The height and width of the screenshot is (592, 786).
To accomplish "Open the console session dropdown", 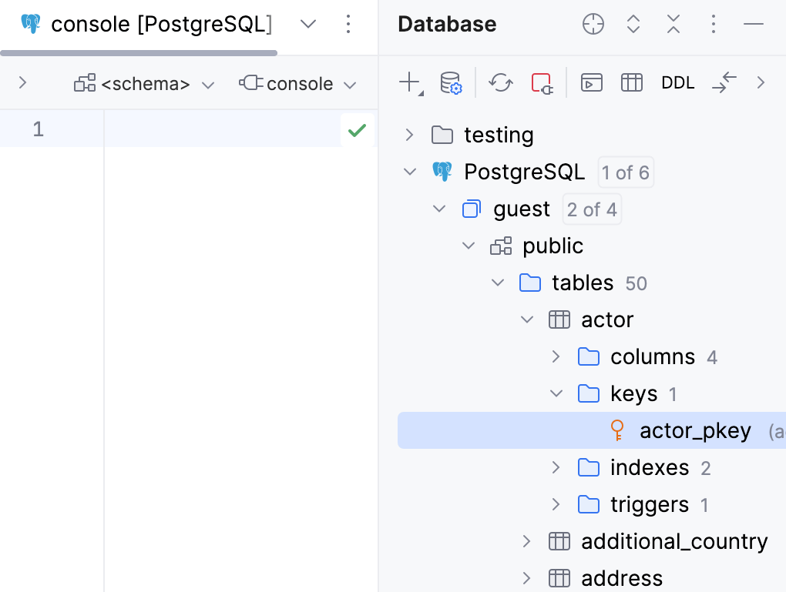I will 298,84.
